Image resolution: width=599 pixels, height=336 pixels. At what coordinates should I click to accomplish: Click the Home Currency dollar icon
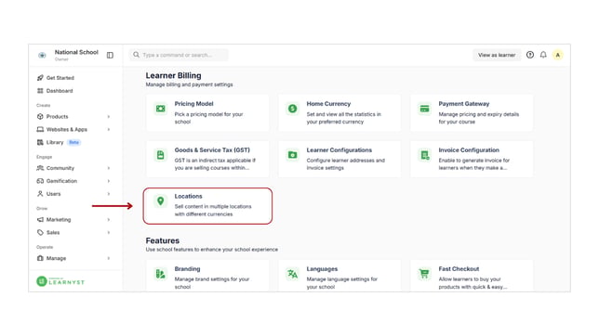click(x=293, y=109)
